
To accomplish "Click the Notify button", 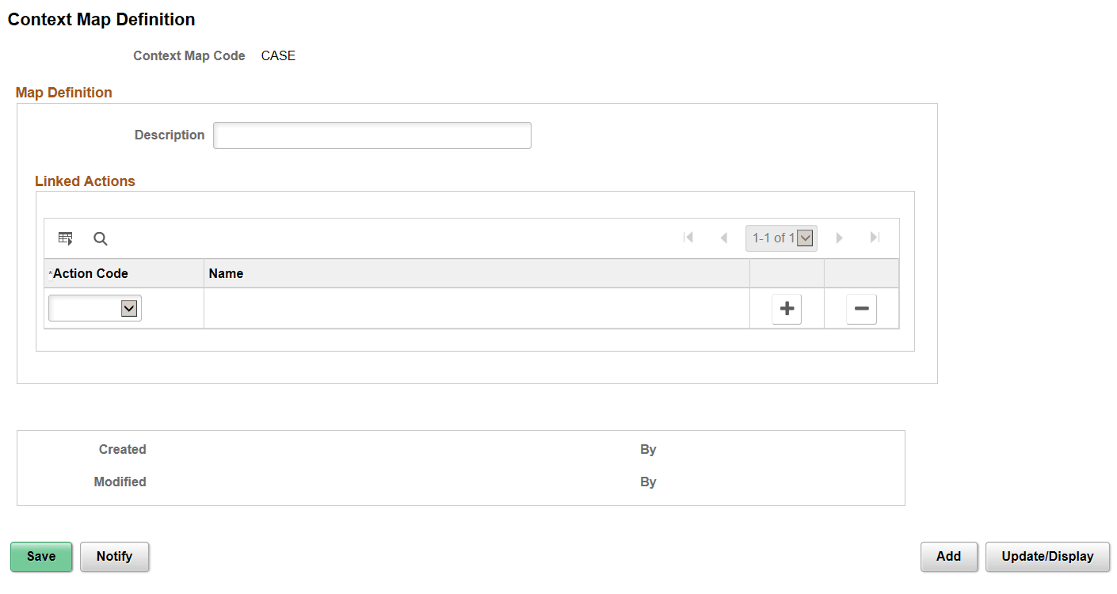I will click(114, 556).
